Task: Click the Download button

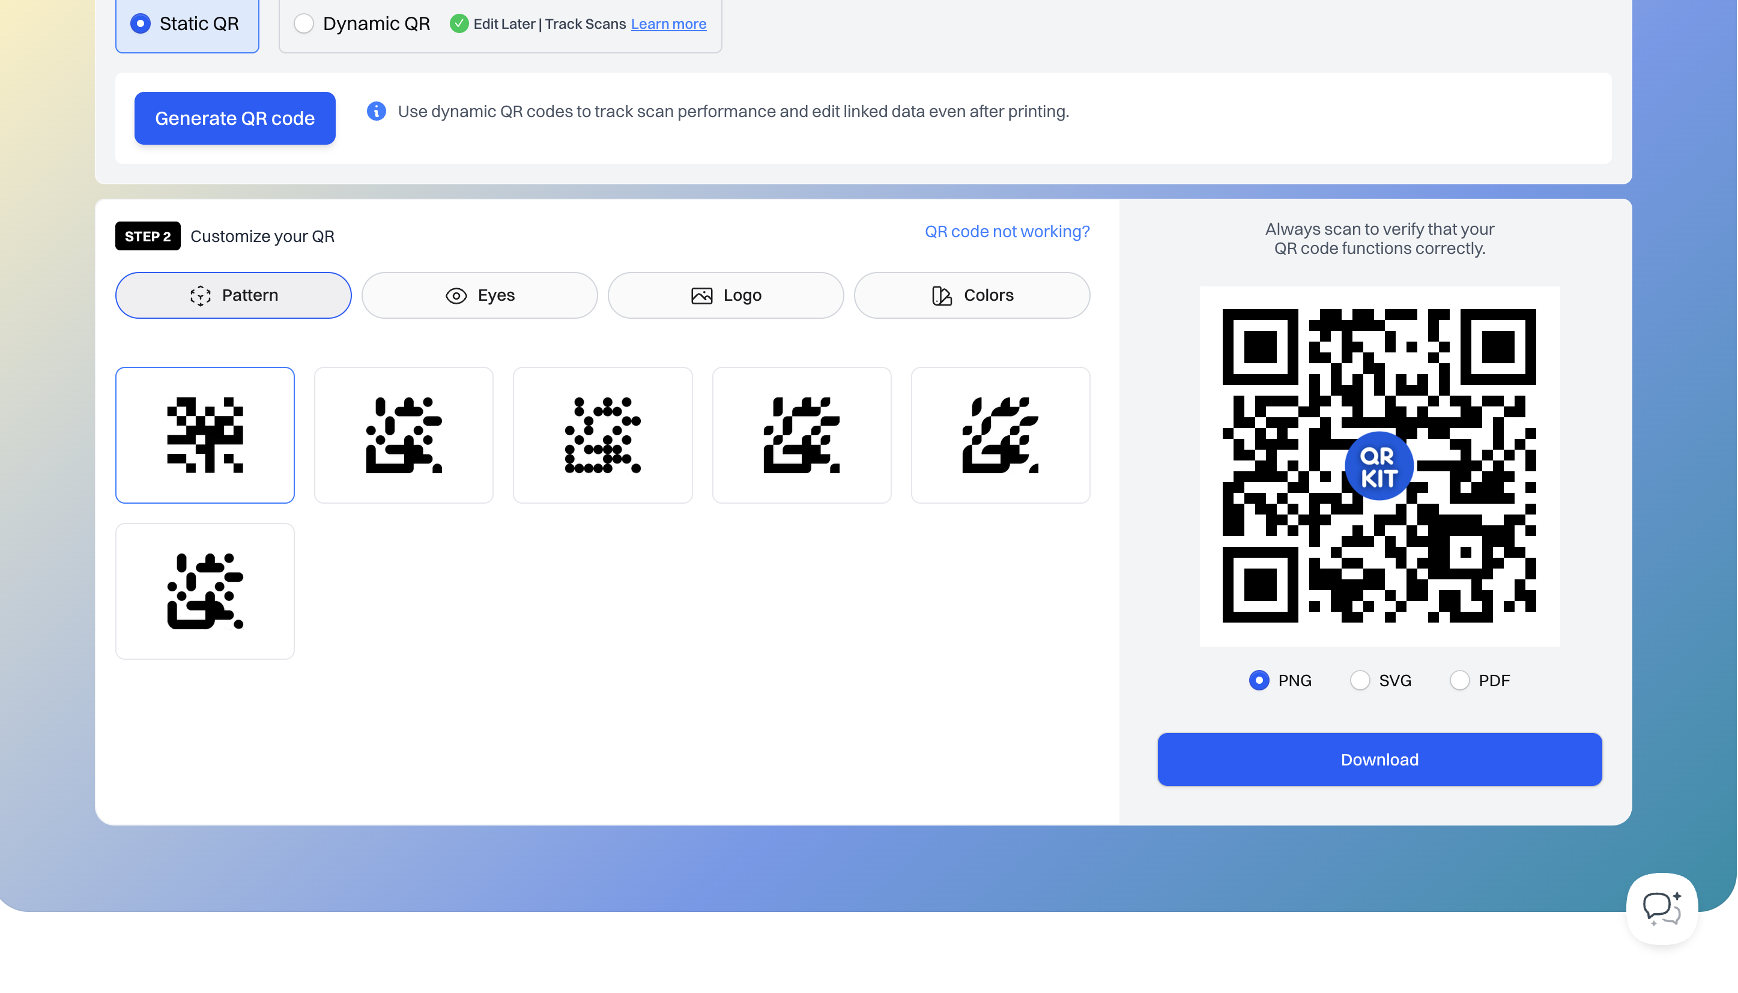Action: click(x=1379, y=759)
